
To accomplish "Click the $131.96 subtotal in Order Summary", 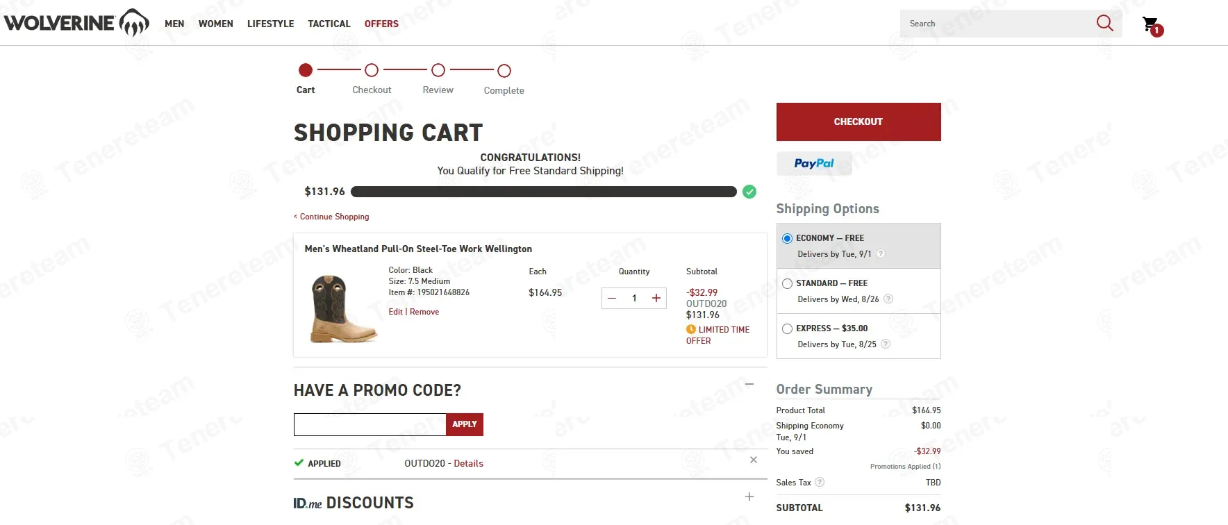I will pos(922,508).
